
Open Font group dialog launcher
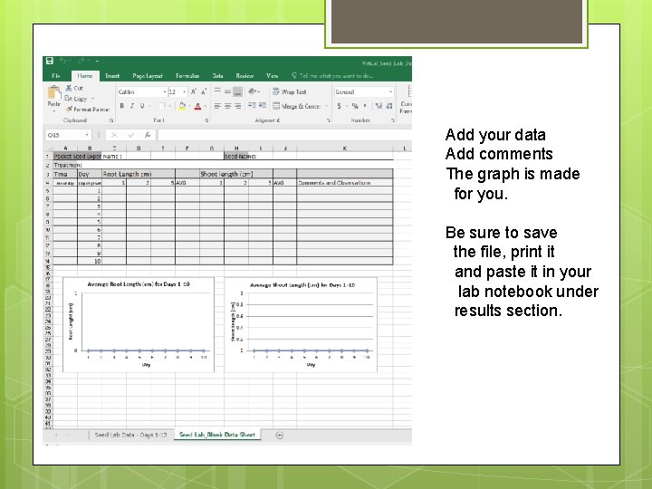206,120
